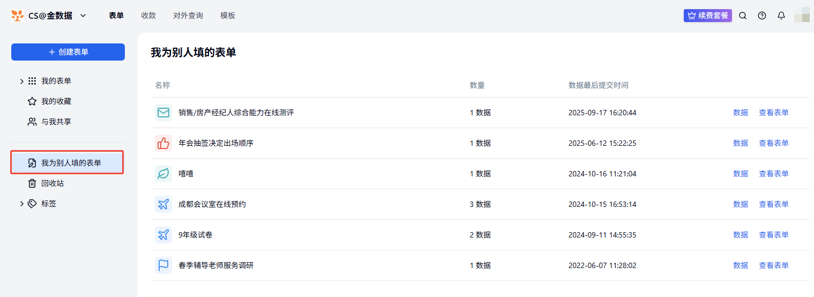Switch to the 模板 tab
The height and width of the screenshot is (297, 814).
[228, 16]
